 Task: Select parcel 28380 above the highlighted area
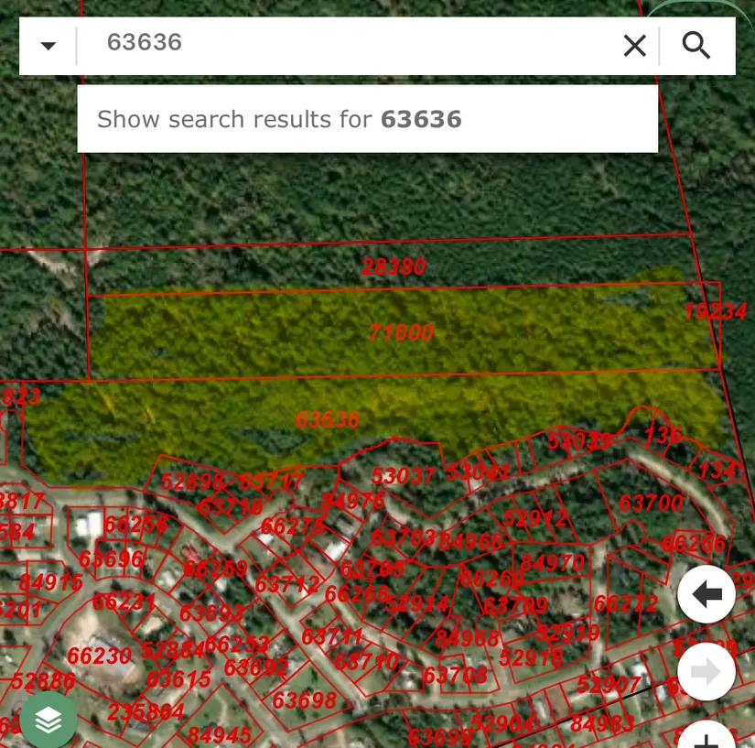tap(394, 266)
